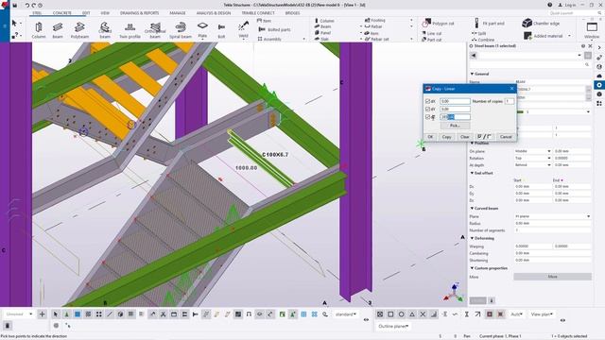Click the Save icon in title bar
Screen dimensions: 605x340
point(15,5)
